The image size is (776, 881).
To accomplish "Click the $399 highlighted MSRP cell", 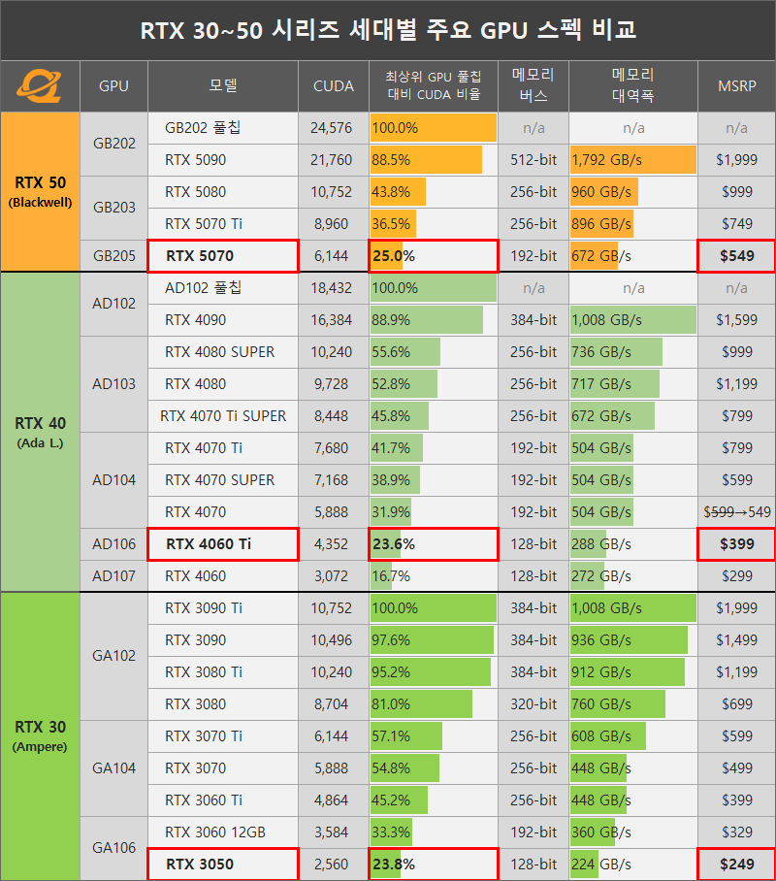I will [736, 544].
